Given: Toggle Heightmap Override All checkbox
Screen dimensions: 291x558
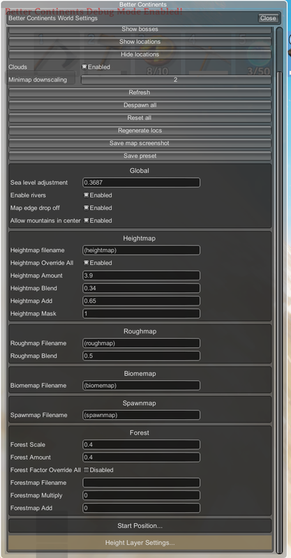Looking at the screenshot, I should [x=86, y=263].
